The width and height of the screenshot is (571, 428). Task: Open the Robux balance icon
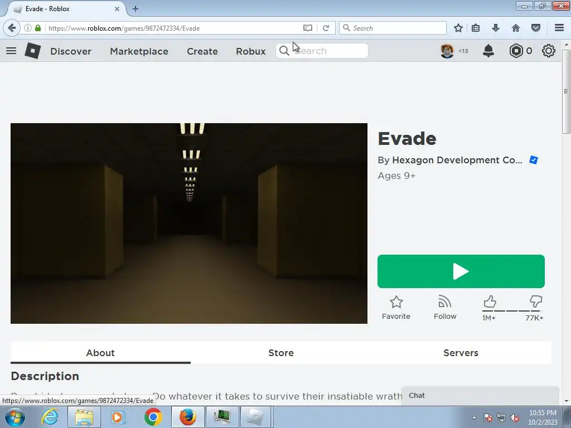(516, 51)
